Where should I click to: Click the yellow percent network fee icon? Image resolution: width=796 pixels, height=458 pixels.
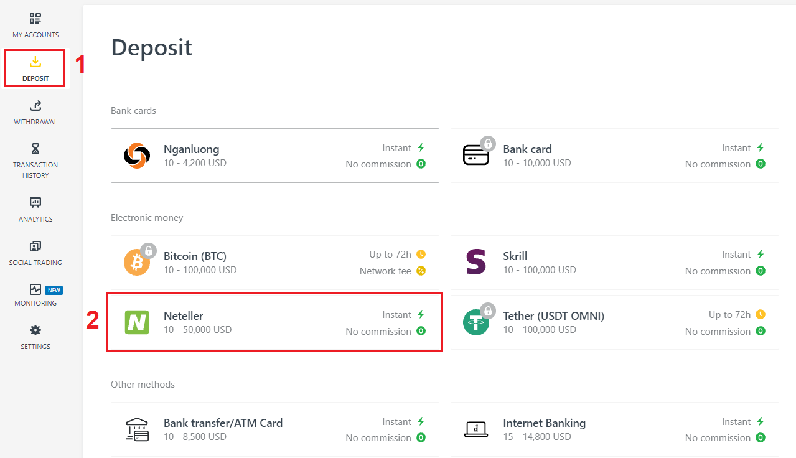421,271
